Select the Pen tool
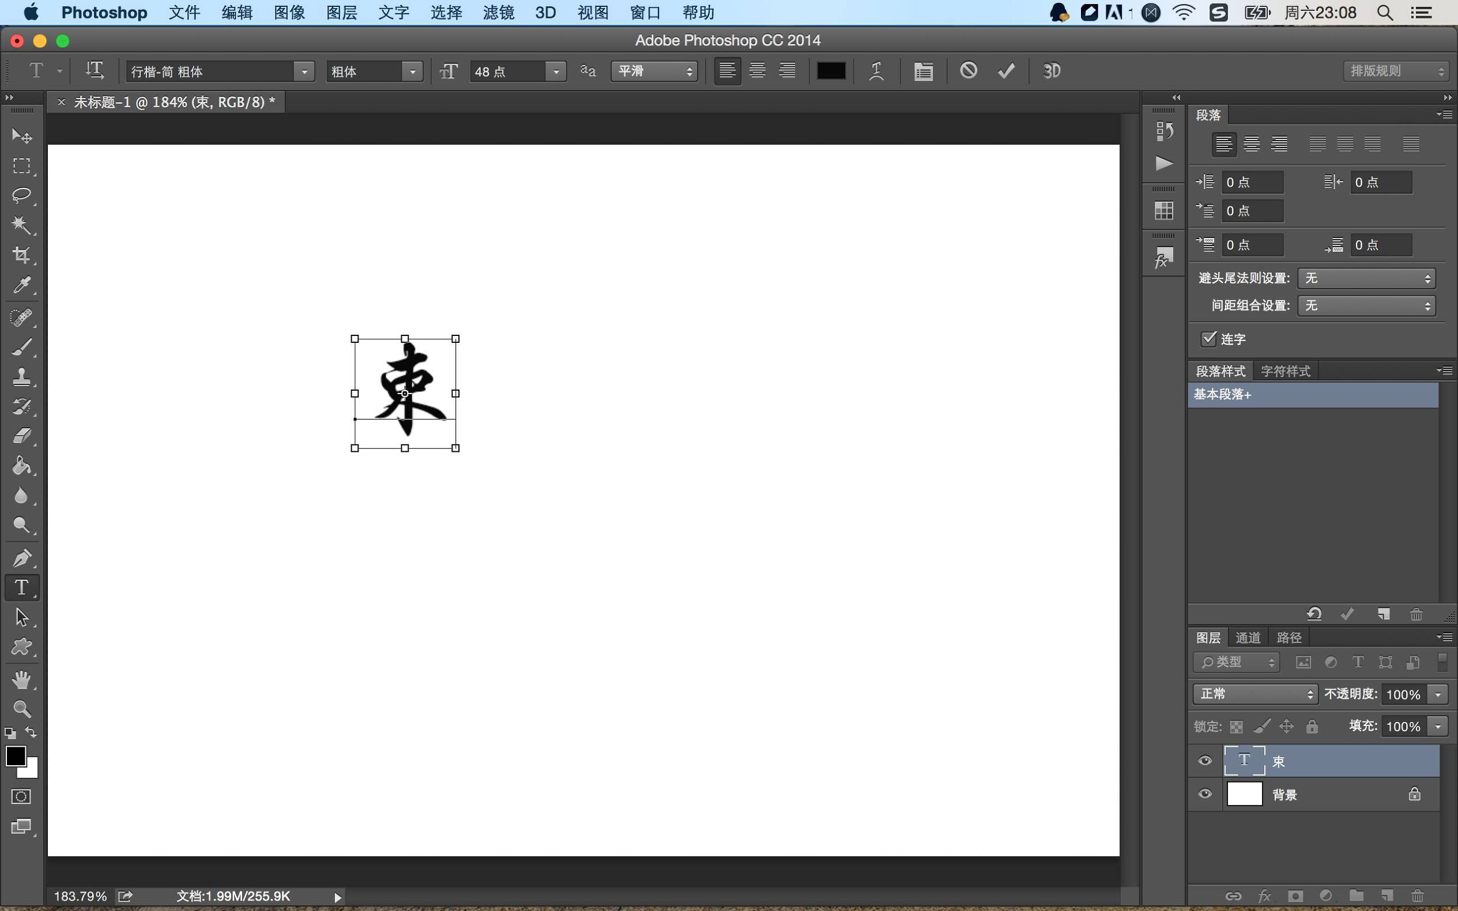This screenshot has width=1458, height=911. click(x=22, y=557)
